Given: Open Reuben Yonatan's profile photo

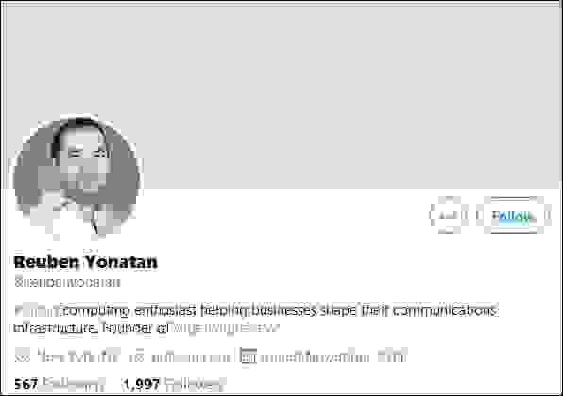Looking at the screenshot, I should click(77, 176).
